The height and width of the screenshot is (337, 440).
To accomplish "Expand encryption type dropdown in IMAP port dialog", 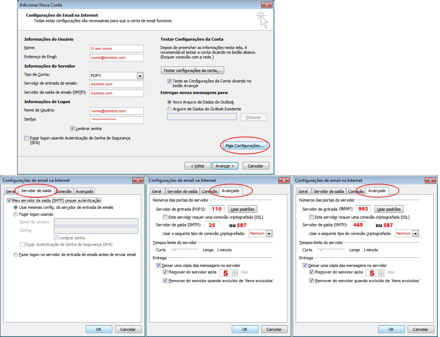I will tap(415, 234).
